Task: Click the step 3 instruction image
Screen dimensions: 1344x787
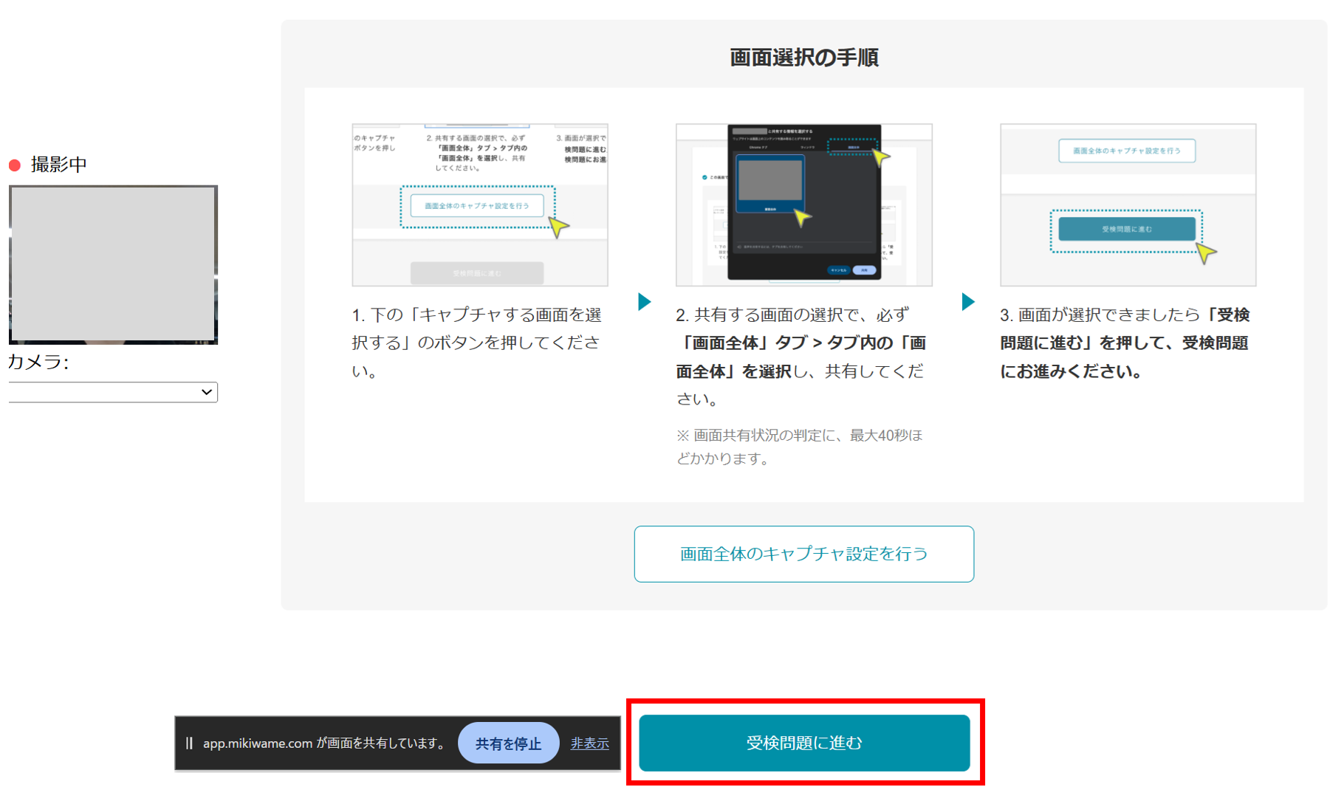Action: 1128,205
